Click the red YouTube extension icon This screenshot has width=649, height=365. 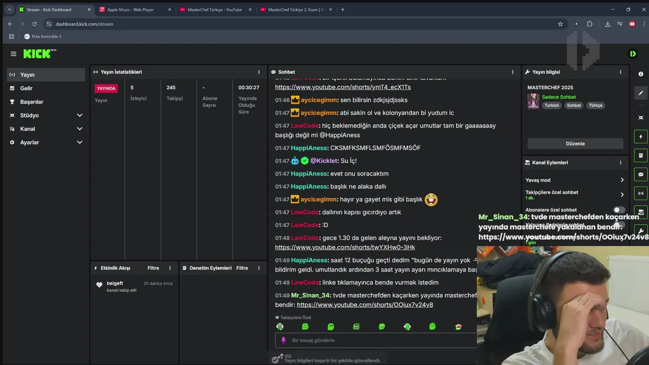[x=632, y=24]
